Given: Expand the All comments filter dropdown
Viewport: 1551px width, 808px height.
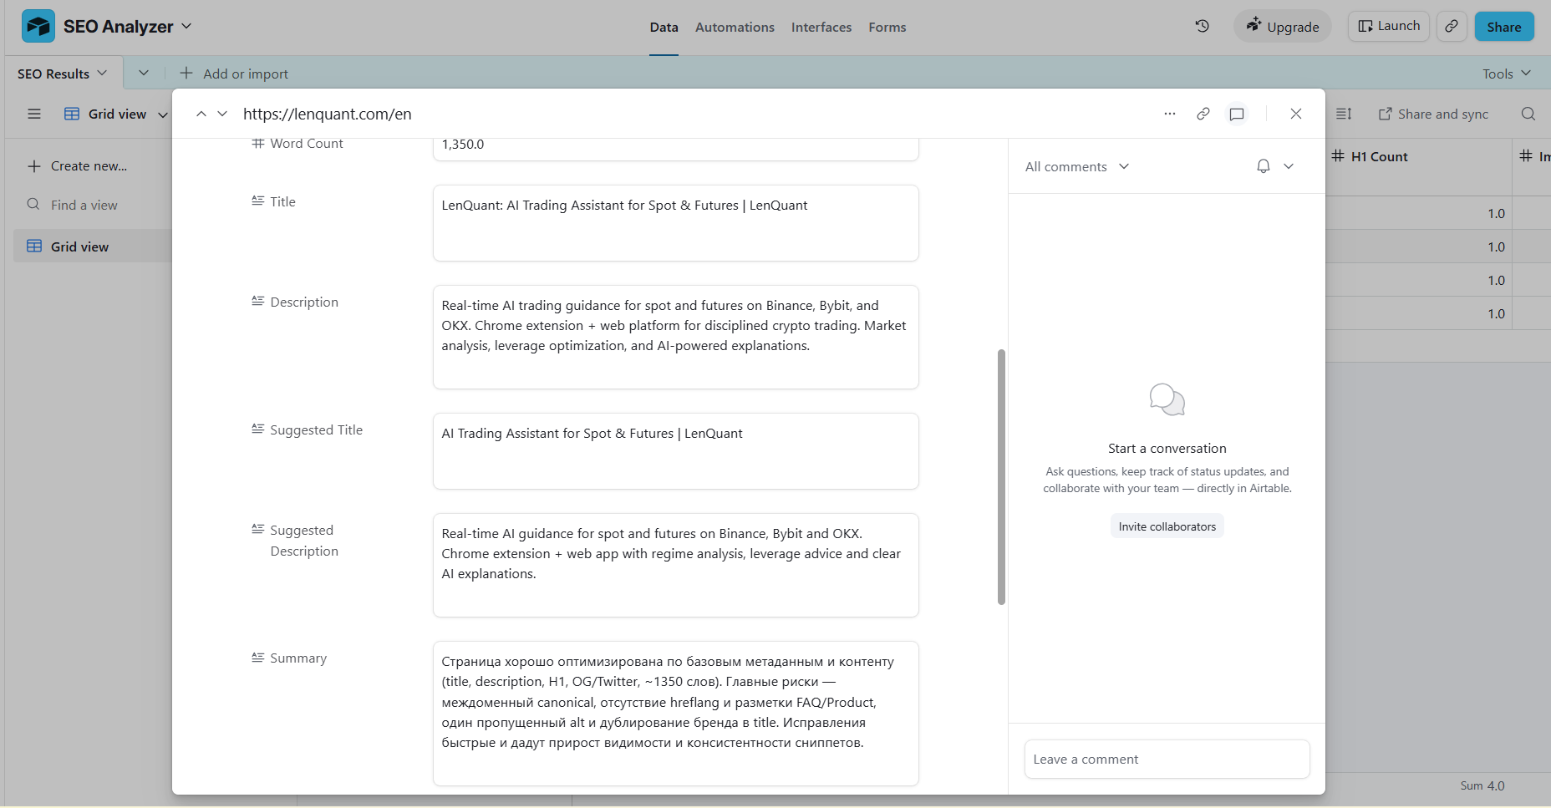Looking at the screenshot, I should tap(1077, 166).
